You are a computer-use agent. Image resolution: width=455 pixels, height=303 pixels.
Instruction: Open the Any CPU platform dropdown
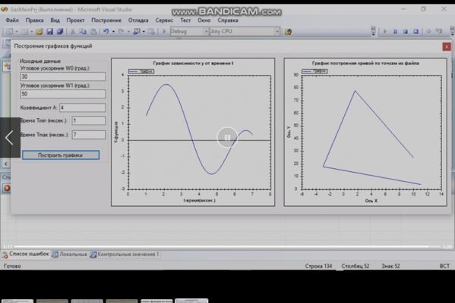coord(245,31)
